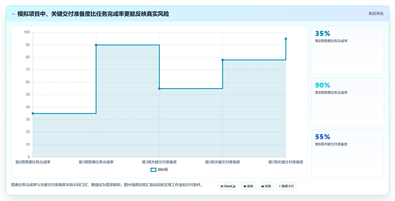The image size is (395, 201).
Task: Click the y-axis label 50
Action: coord(27,95)
